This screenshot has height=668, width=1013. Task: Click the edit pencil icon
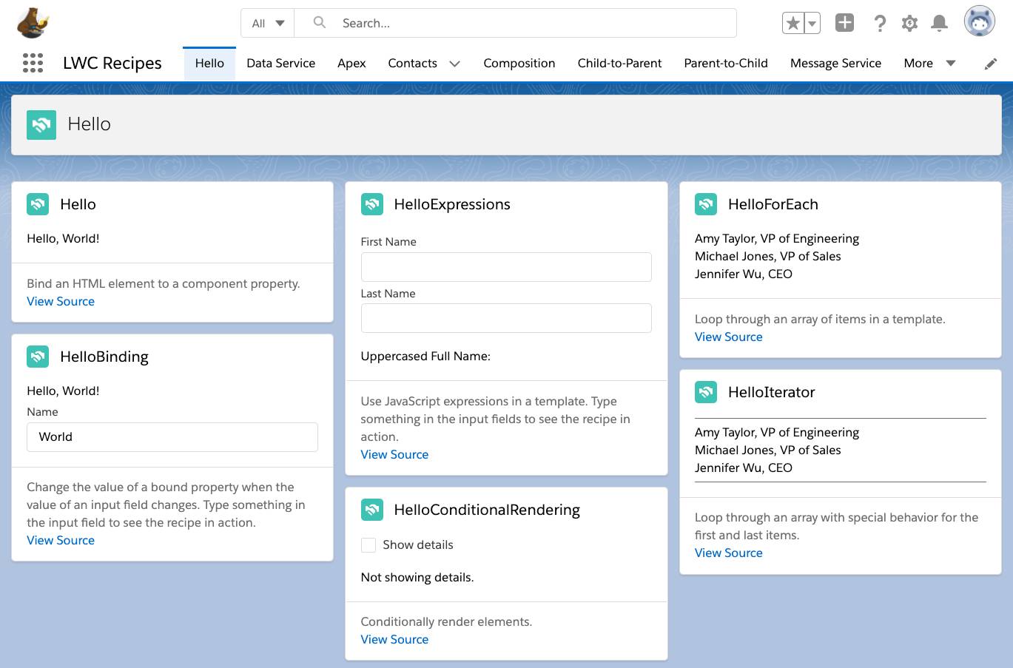click(x=990, y=64)
